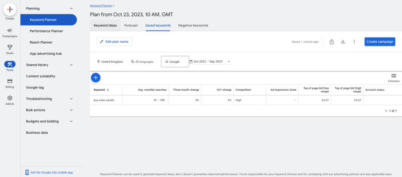The width and height of the screenshot is (402, 177).
Task: Open the Campaigns megaphone icon
Action: point(10,31)
